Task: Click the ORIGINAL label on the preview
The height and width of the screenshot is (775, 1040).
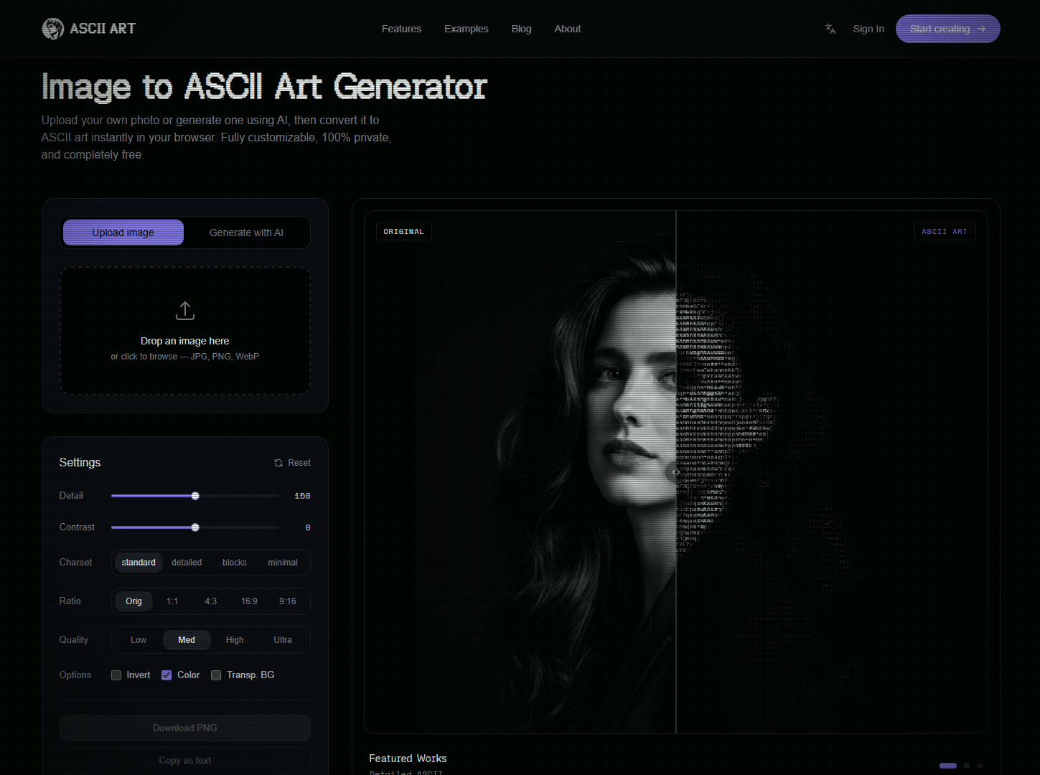Action: 403,232
